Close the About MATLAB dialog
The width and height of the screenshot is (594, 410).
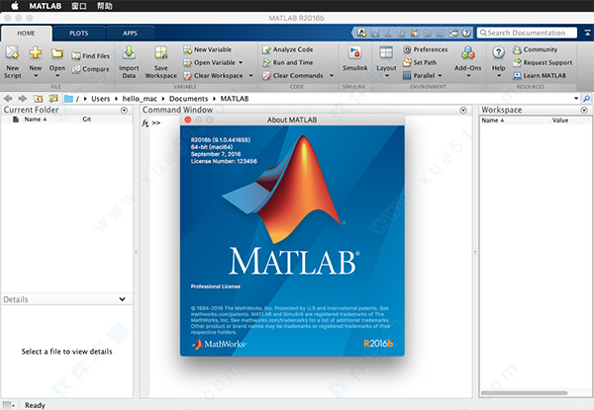187,120
